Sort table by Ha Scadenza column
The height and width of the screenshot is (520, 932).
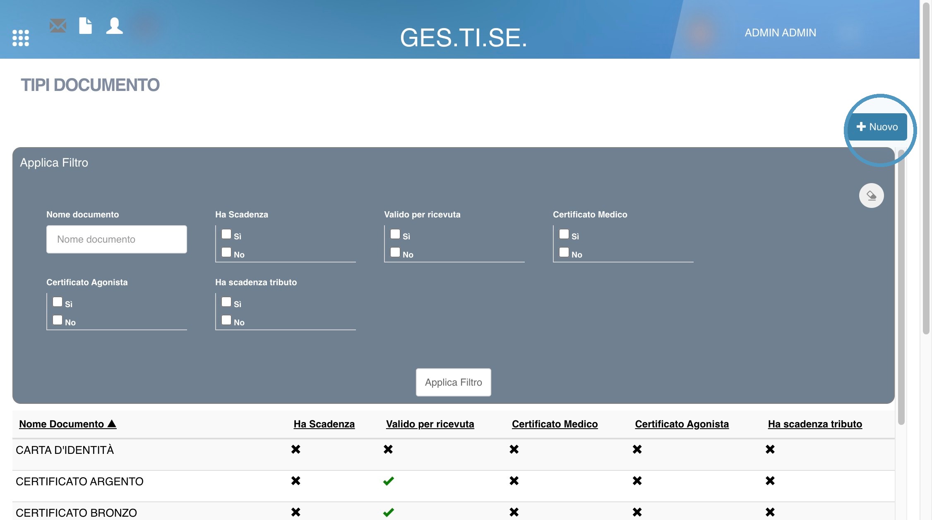tap(324, 424)
